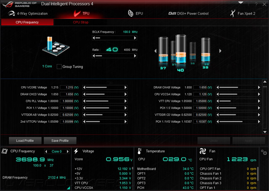
Task: Open DIGI+ Power Control tab
Action: coord(188,13)
